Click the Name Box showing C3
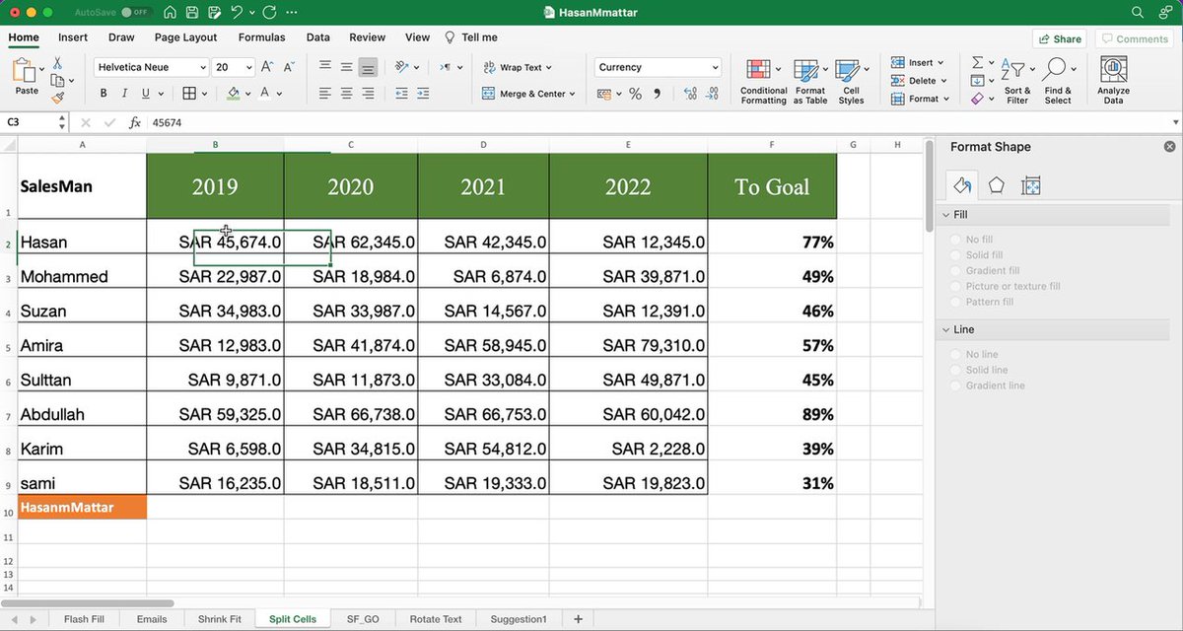This screenshot has height=631, width=1183. pyautogui.click(x=30, y=122)
